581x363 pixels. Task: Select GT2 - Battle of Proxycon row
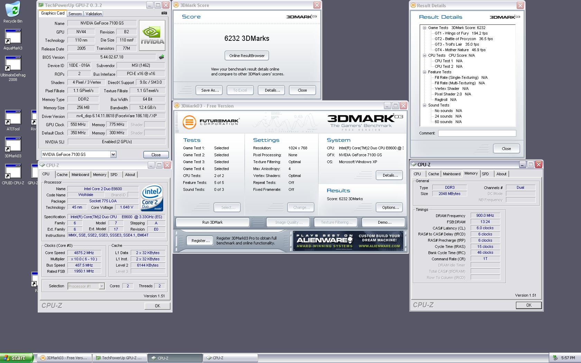point(463,39)
